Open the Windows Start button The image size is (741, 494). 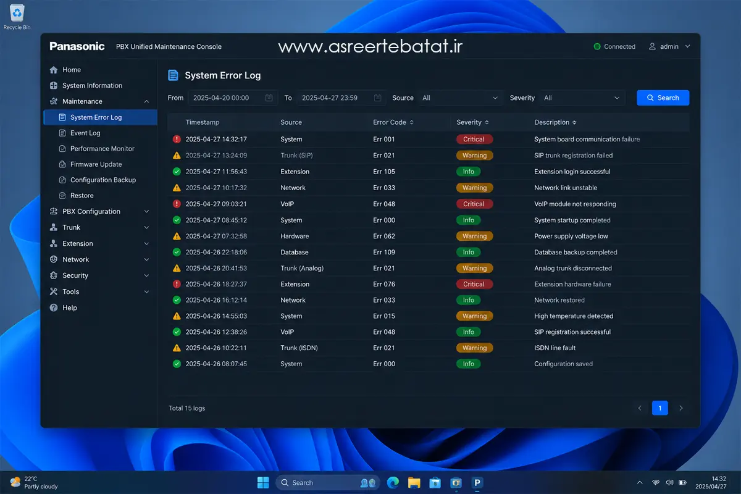click(x=263, y=482)
